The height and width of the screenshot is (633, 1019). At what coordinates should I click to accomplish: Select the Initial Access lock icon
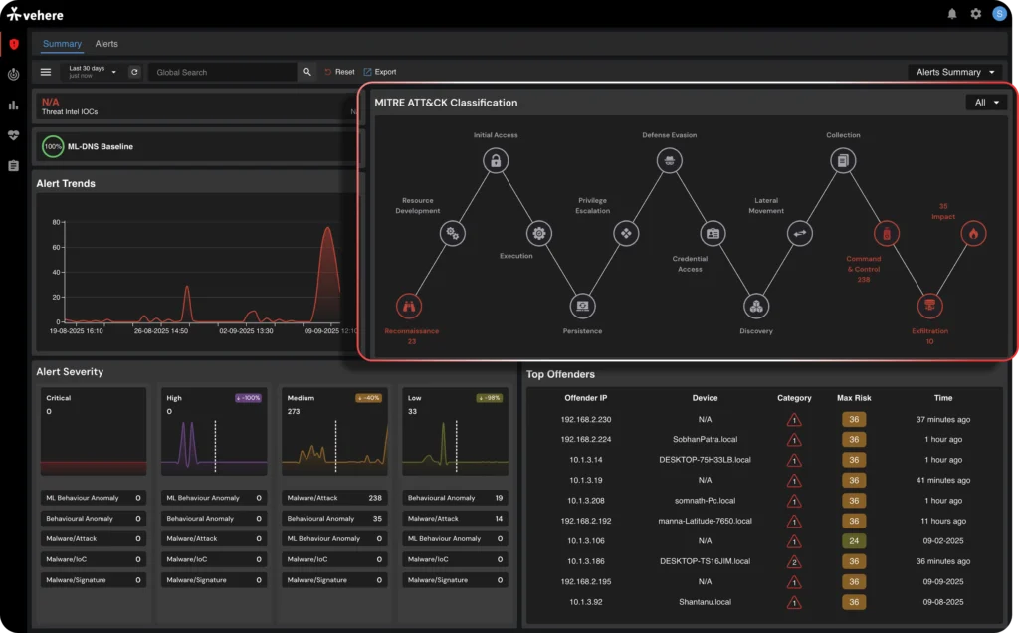[496, 160]
